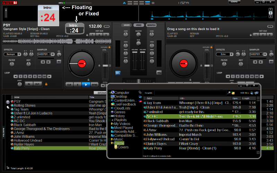277x173 pixels.
Task: Open left deck SWEEPER sampler dropdown
Action: (x=53, y=54)
